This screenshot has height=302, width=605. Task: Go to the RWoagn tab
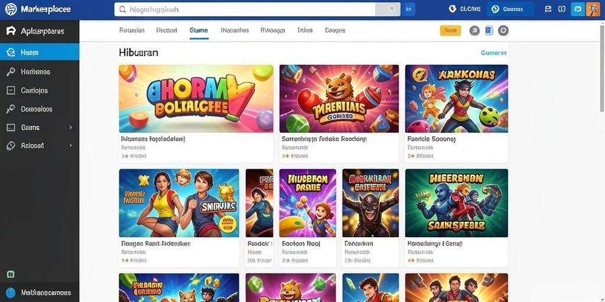point(273,31)
